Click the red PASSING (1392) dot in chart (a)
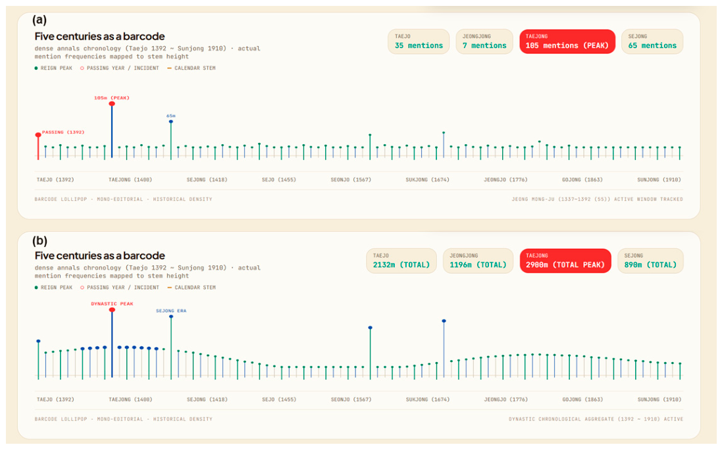 tap(38, 135)
